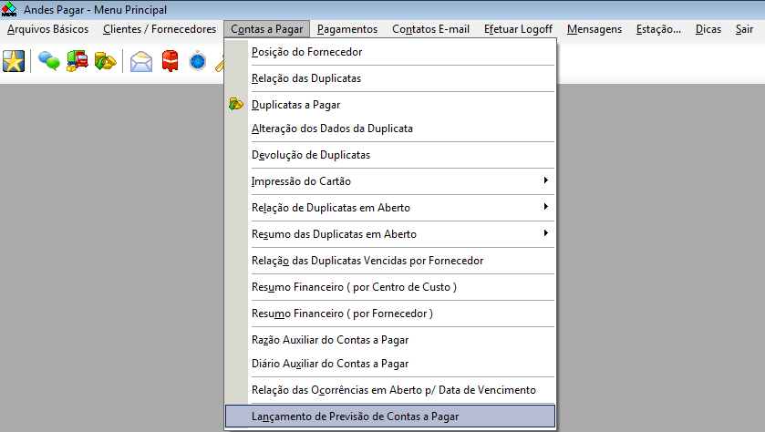Expand Relação de Duplicatas em Aberto submenu arrow
765x432 pixels.
545,207
